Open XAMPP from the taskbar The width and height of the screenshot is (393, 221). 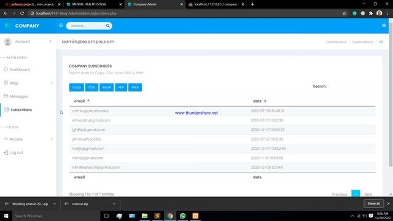click(x=195, y=216)
